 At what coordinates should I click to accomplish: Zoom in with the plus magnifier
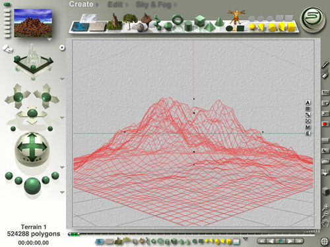325,207
